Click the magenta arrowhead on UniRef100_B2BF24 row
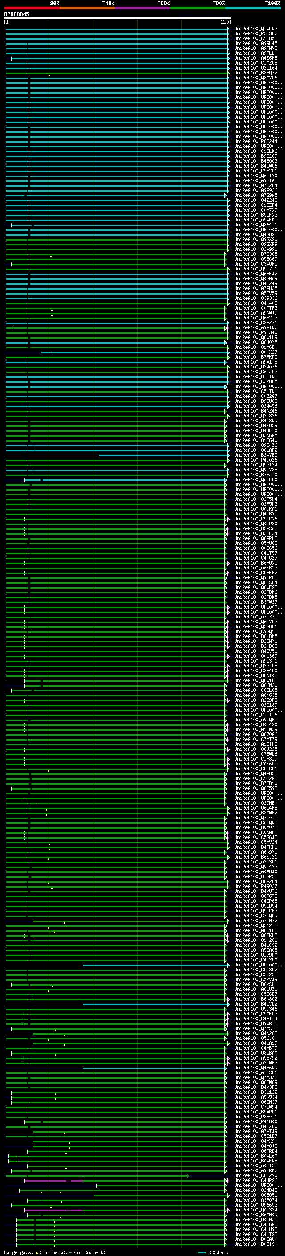 (x=228, y=534)
